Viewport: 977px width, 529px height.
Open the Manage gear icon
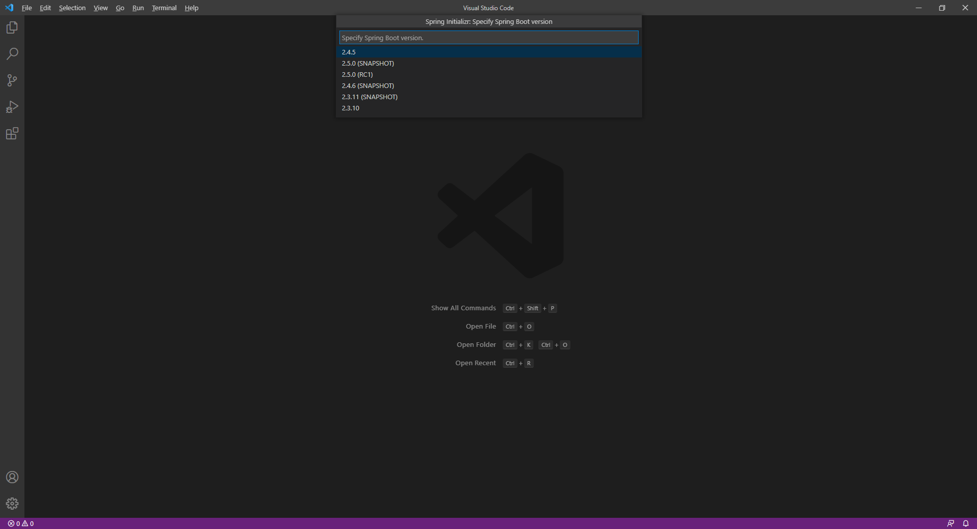click(x=12, y=504)
